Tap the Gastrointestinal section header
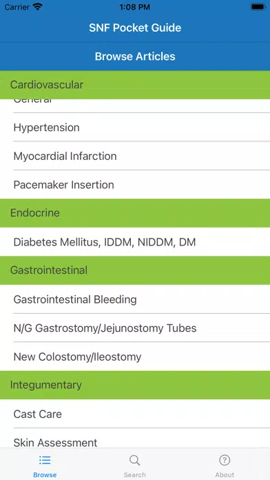 pyautogui.click(x=135, y=270)
